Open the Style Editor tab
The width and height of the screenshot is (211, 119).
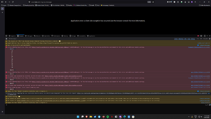tap(46, 36)
